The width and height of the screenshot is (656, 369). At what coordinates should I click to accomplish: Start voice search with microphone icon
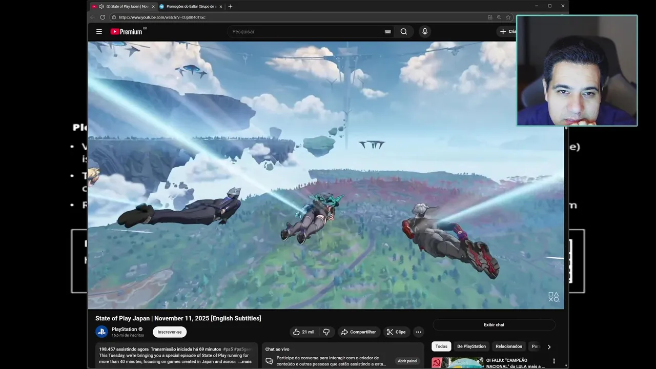click(424, 31)
